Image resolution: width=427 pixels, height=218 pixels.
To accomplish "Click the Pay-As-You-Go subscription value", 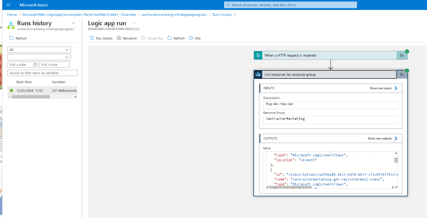I will (330, 105).
